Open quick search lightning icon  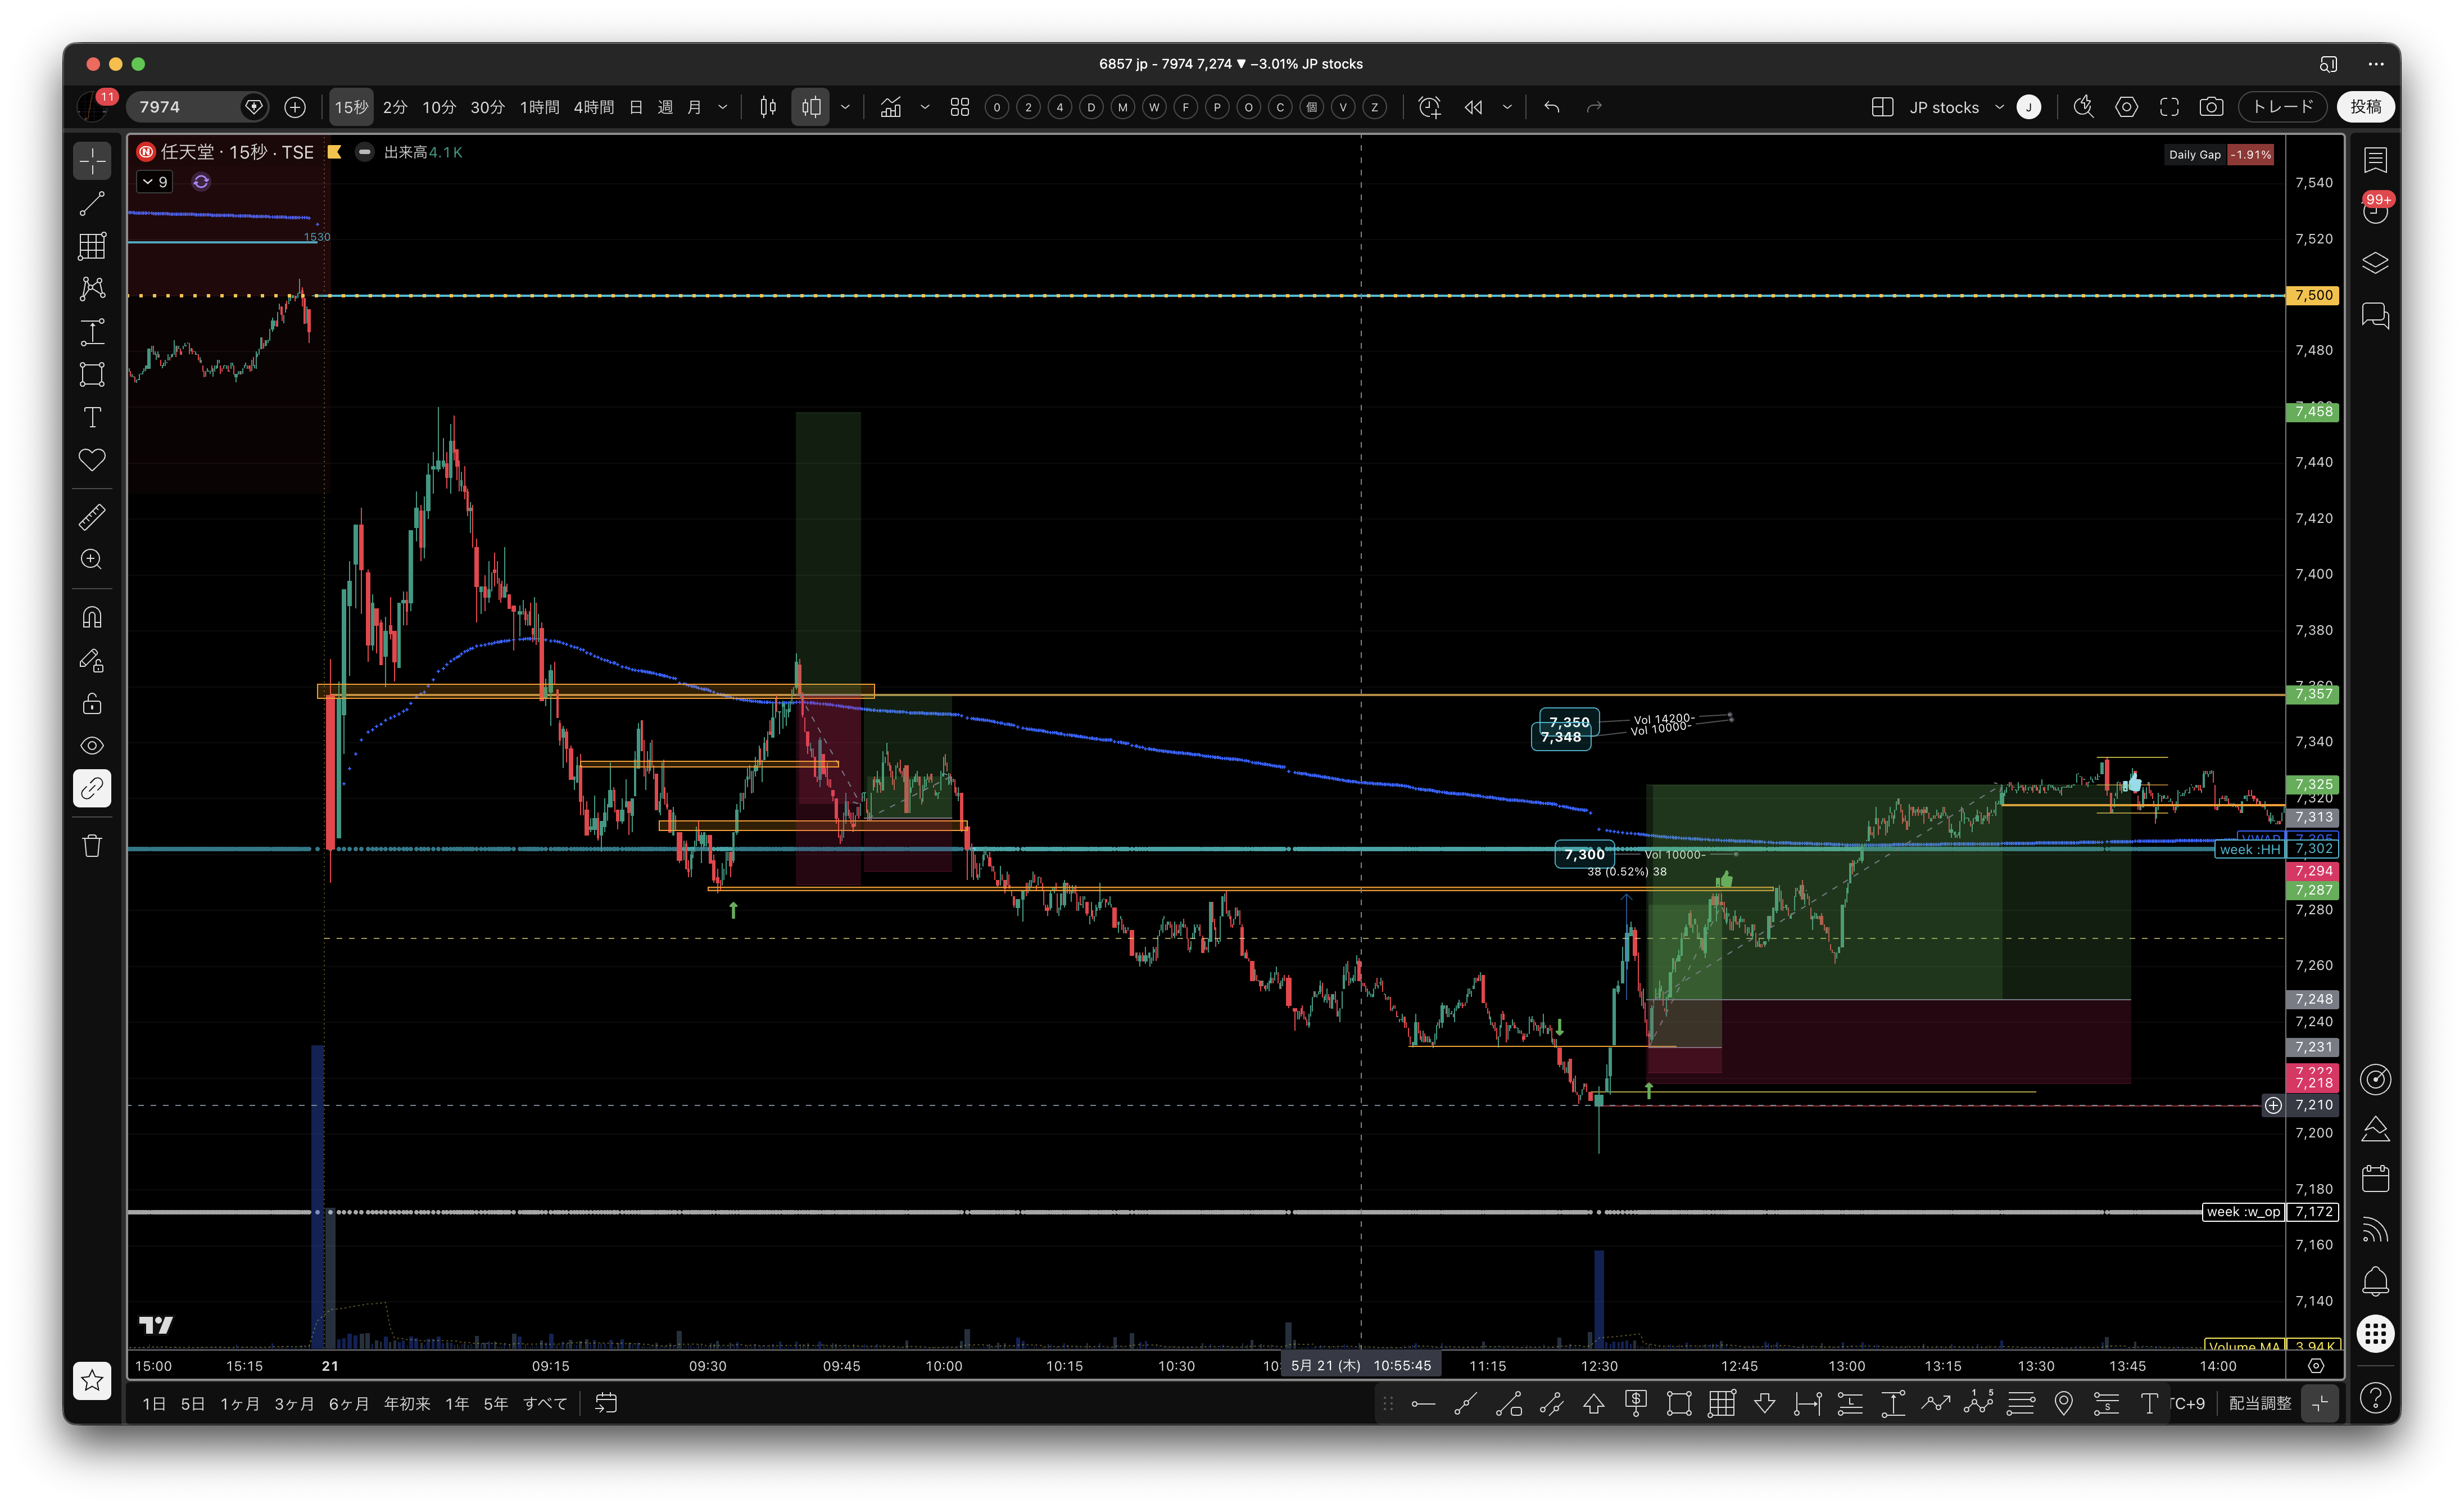[x=2084, y=107]
